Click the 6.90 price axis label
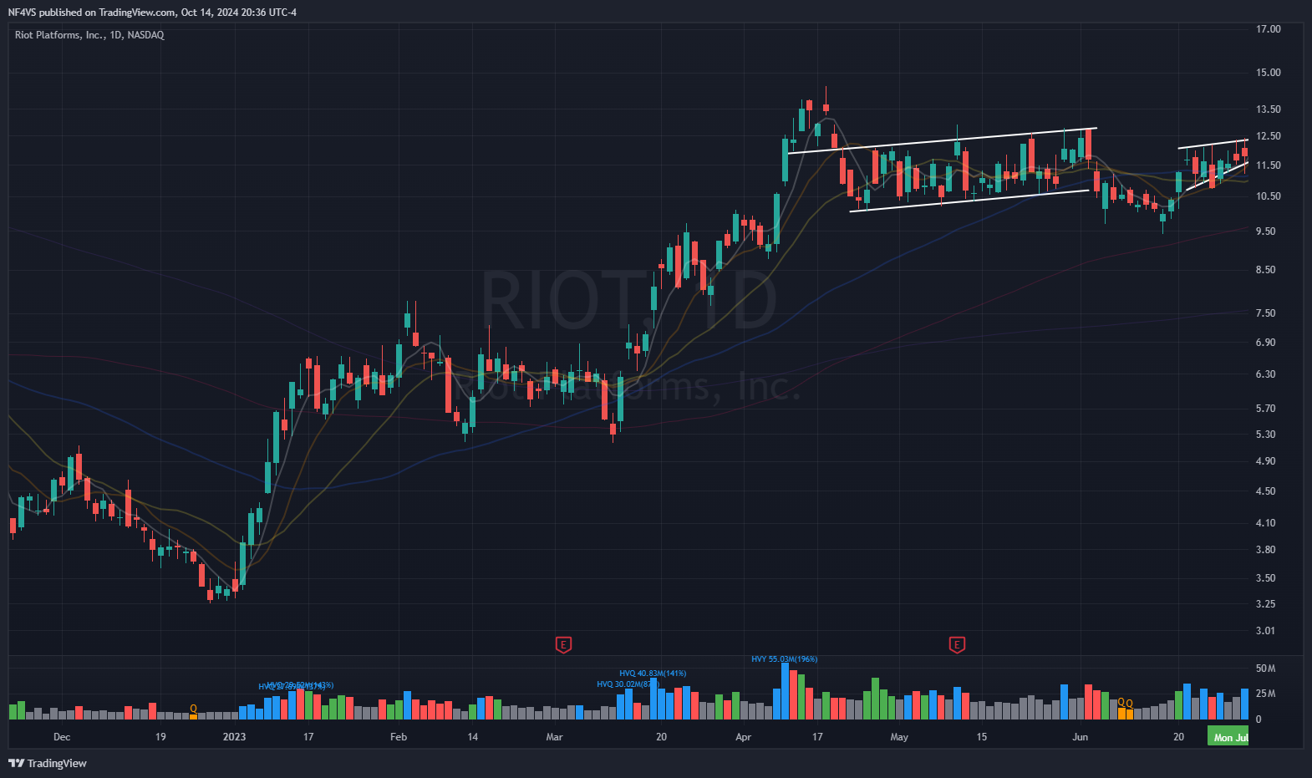1312x778 pixels. point(1265,343)
